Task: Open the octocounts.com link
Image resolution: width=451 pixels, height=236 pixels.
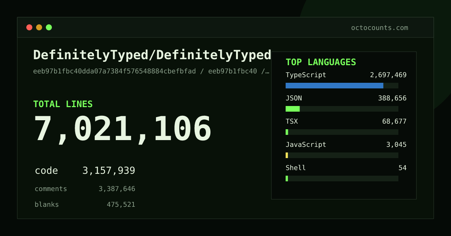Action: pos(380,28)
